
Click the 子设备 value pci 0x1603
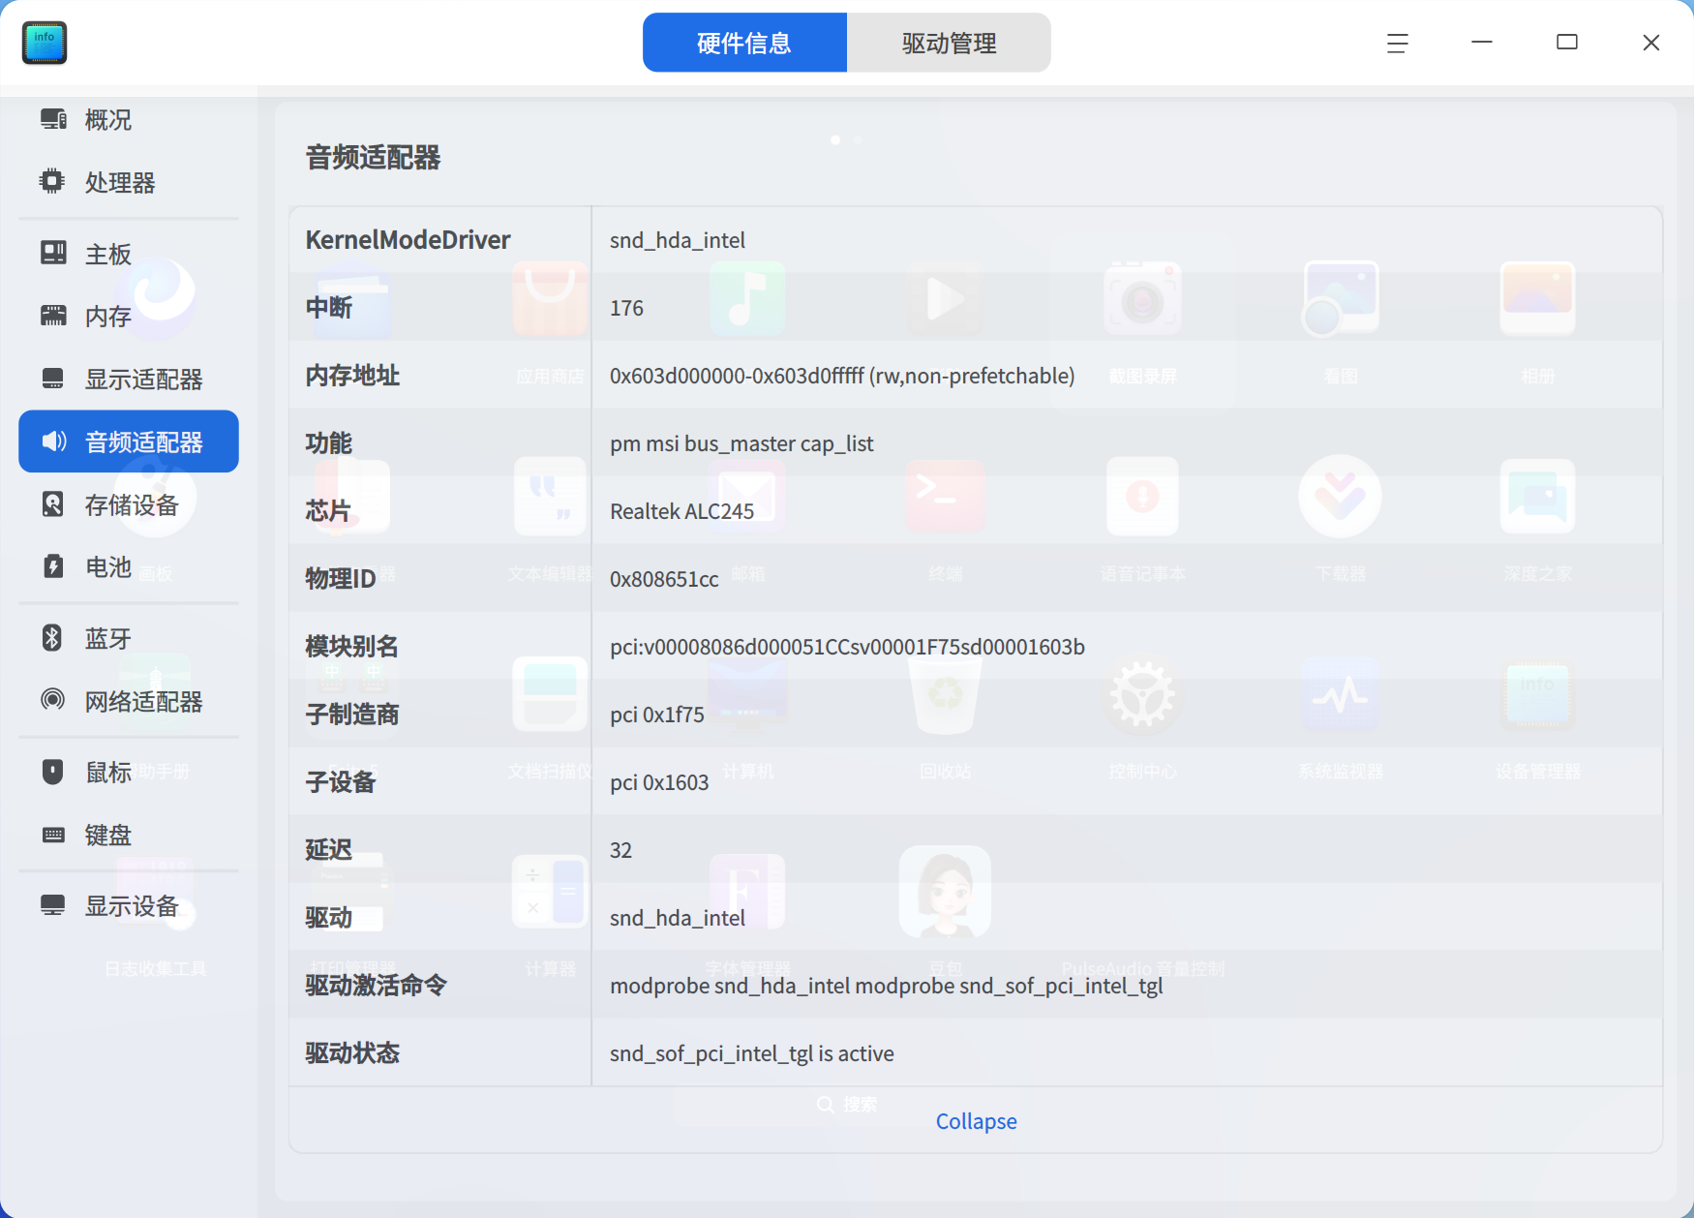[x=659, y=782]
